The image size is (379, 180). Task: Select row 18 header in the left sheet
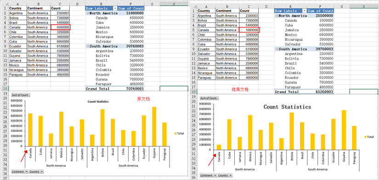(x=6, y=89)
